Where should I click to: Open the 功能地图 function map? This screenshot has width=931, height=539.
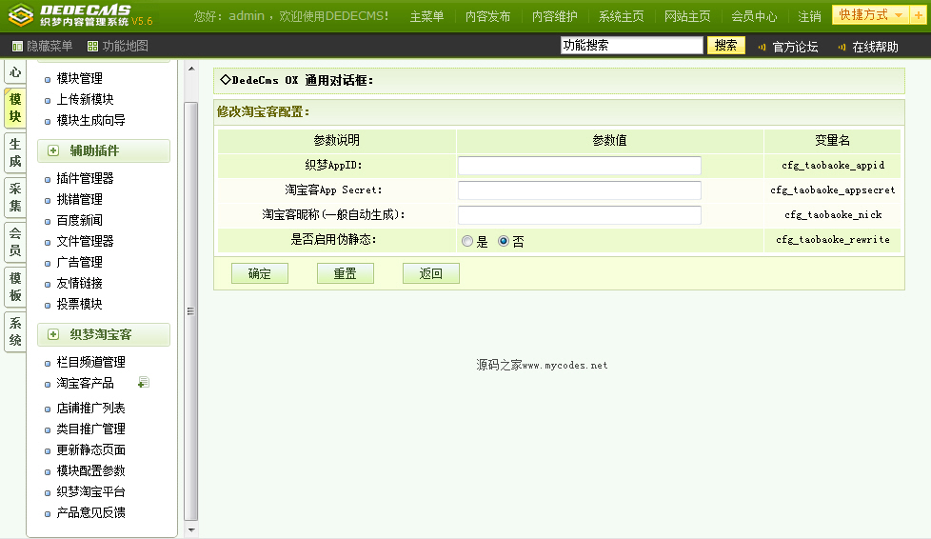(x=117, y=46)
